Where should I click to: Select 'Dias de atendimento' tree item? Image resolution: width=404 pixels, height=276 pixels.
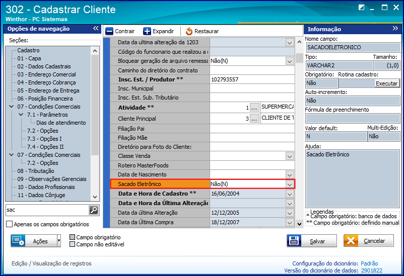(61, 123)
